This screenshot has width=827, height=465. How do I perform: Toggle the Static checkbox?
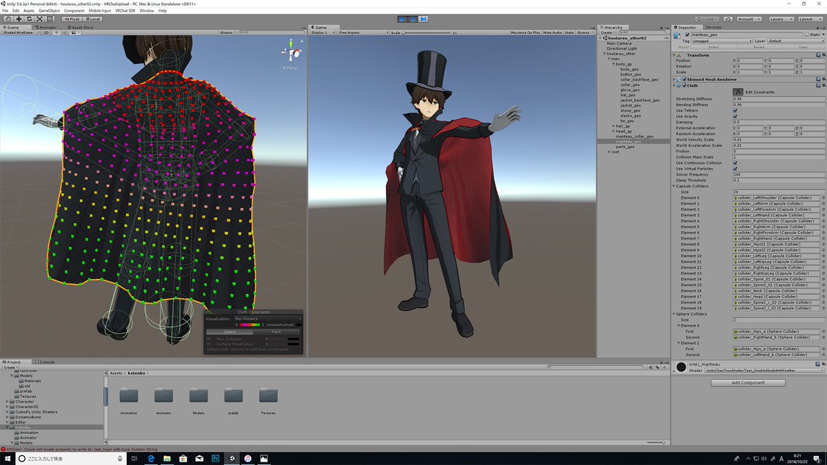point(806,34)
